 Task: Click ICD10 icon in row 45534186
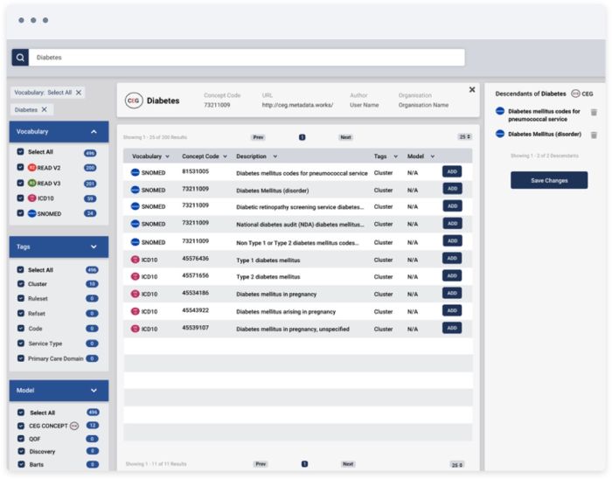[x=135, y=294]
